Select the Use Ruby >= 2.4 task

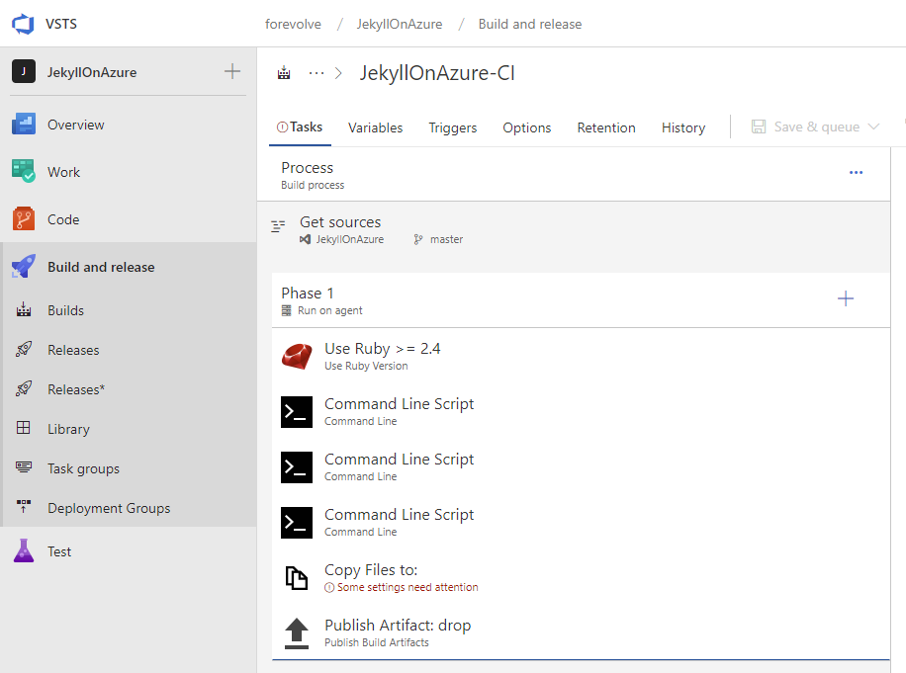coord(581,356)
